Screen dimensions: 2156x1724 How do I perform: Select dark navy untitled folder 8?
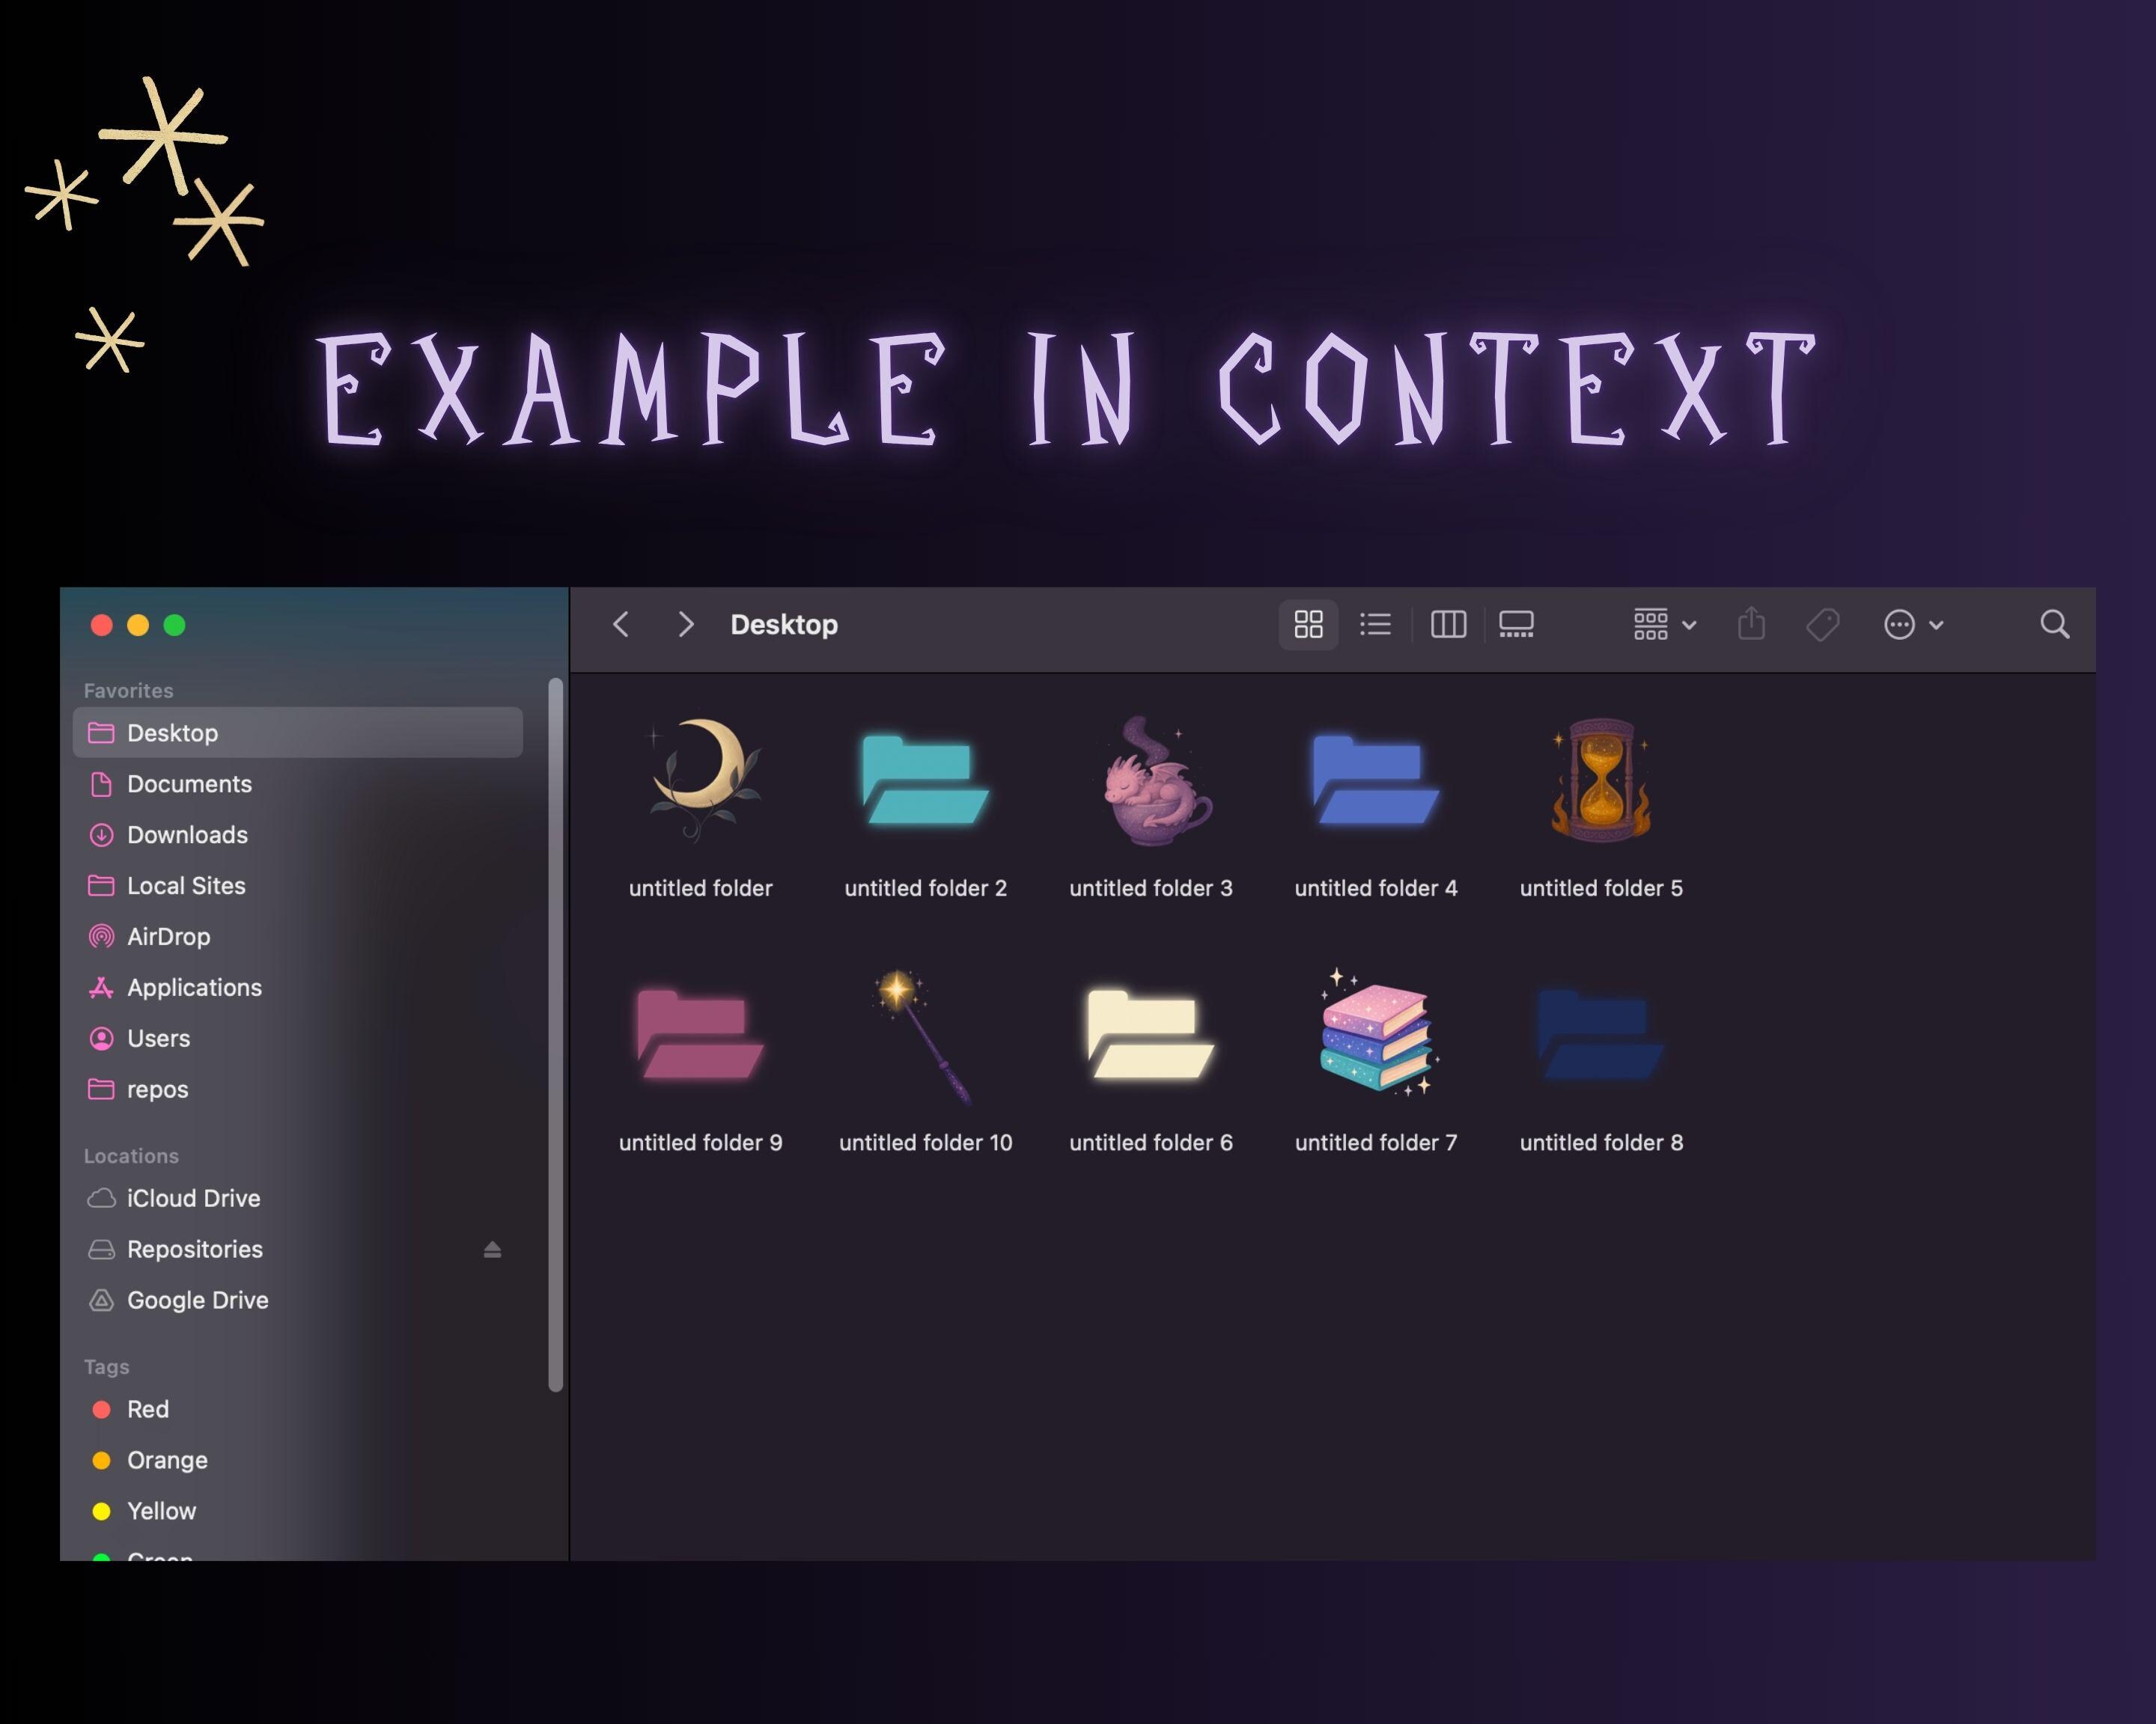[x=1601, y=1036]
